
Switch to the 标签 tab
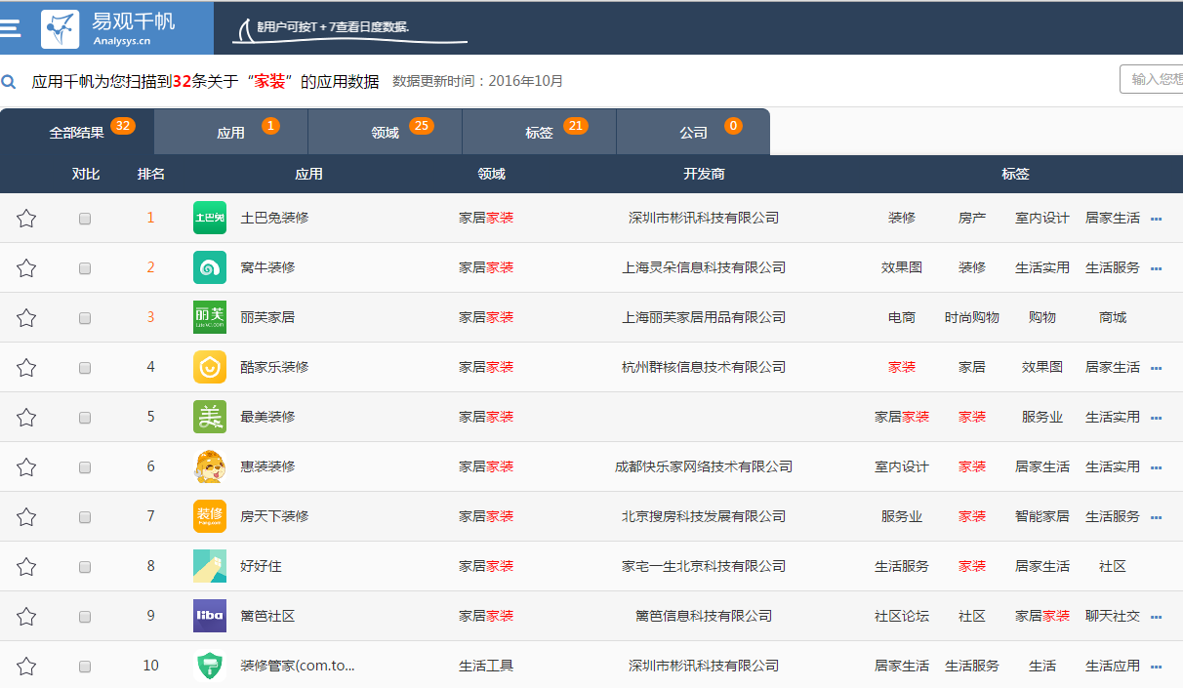point(540,132)
